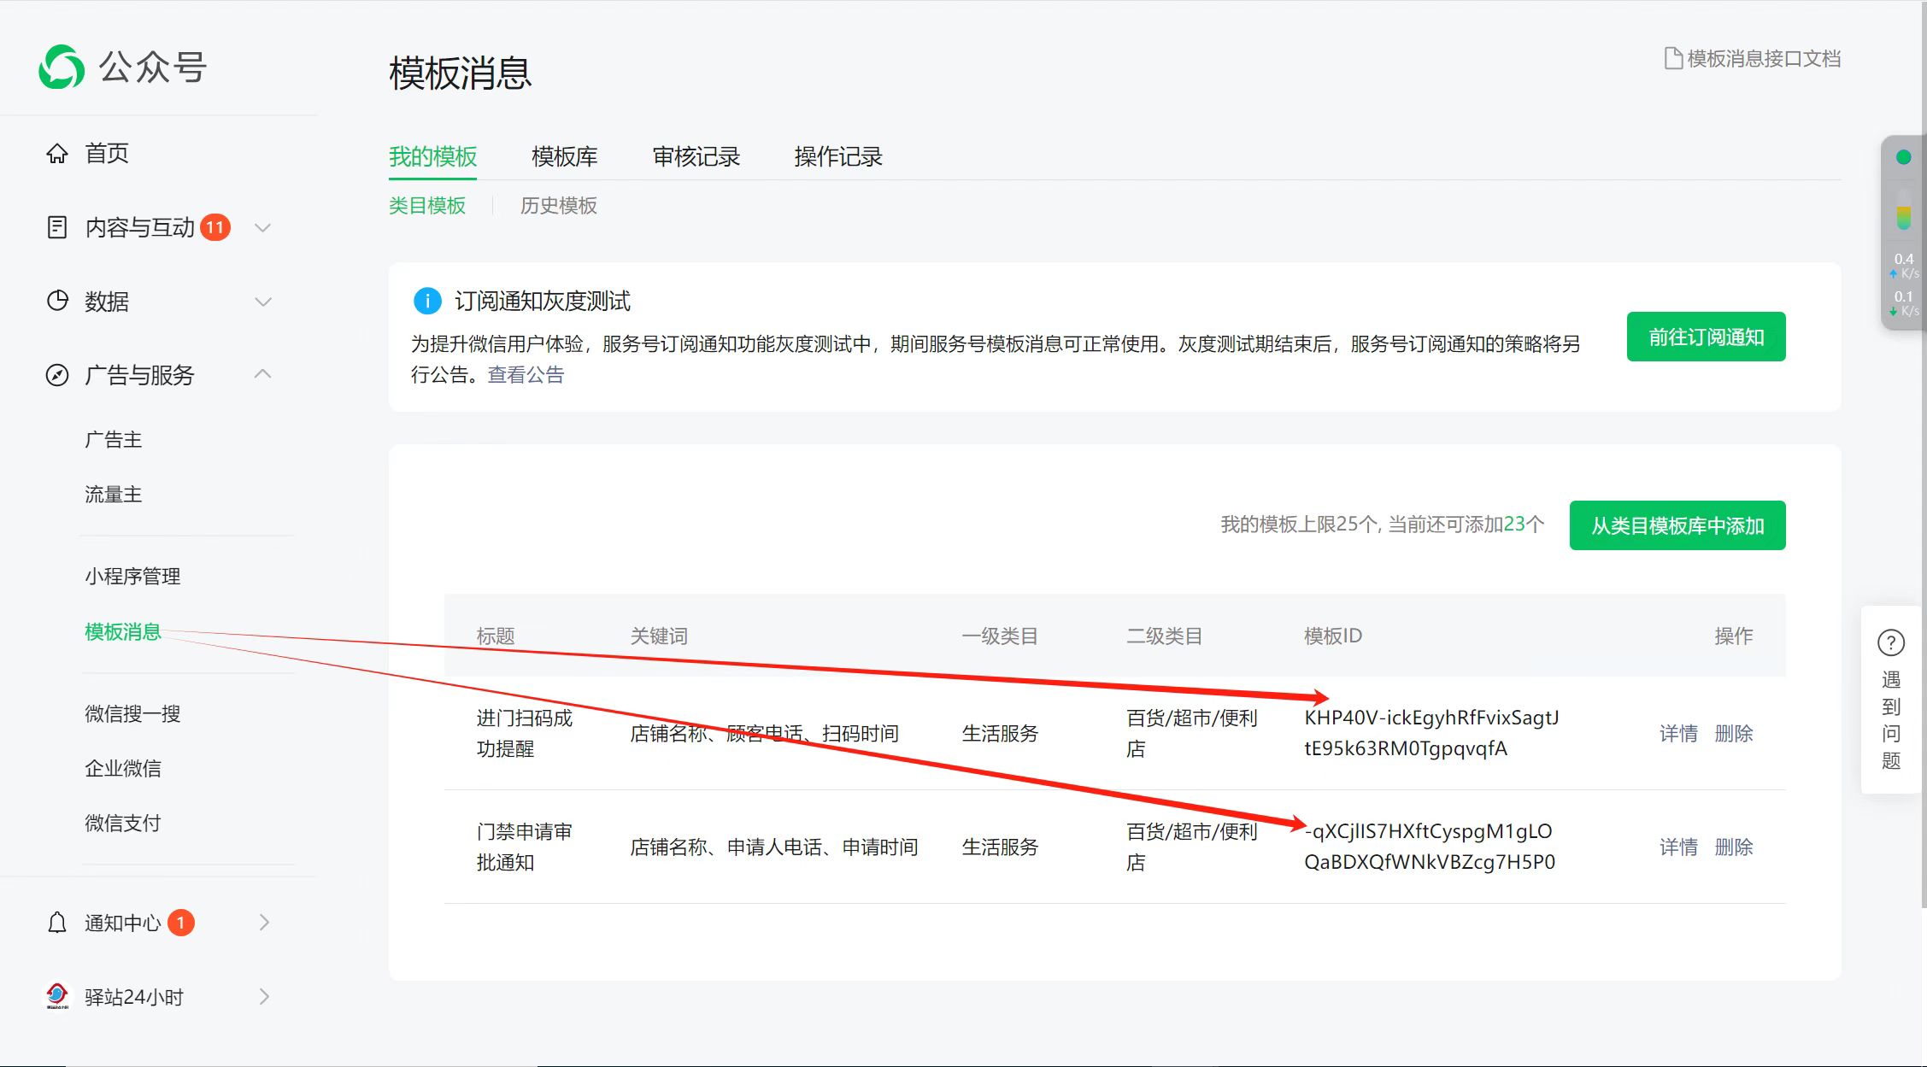Image resolution: width=1927 pixels, height=1067 pixels.
Task: Click the bell icon for 通知中心
Action: coord(57,923)
